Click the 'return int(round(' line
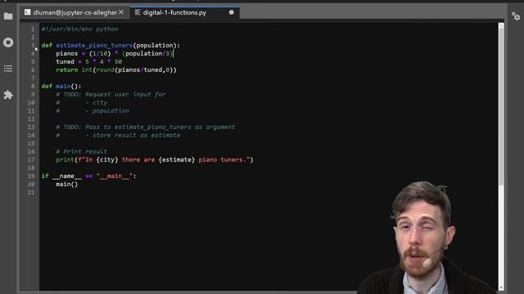 pyautogui.click(x=116, y=70)
